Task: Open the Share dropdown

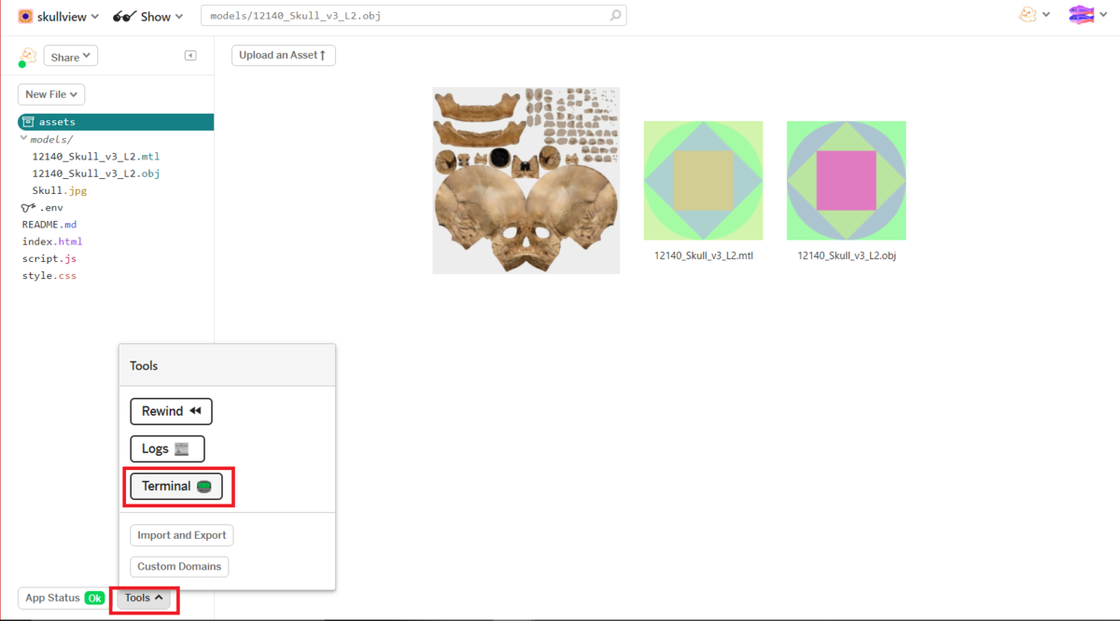Action: tap(70, 56)
